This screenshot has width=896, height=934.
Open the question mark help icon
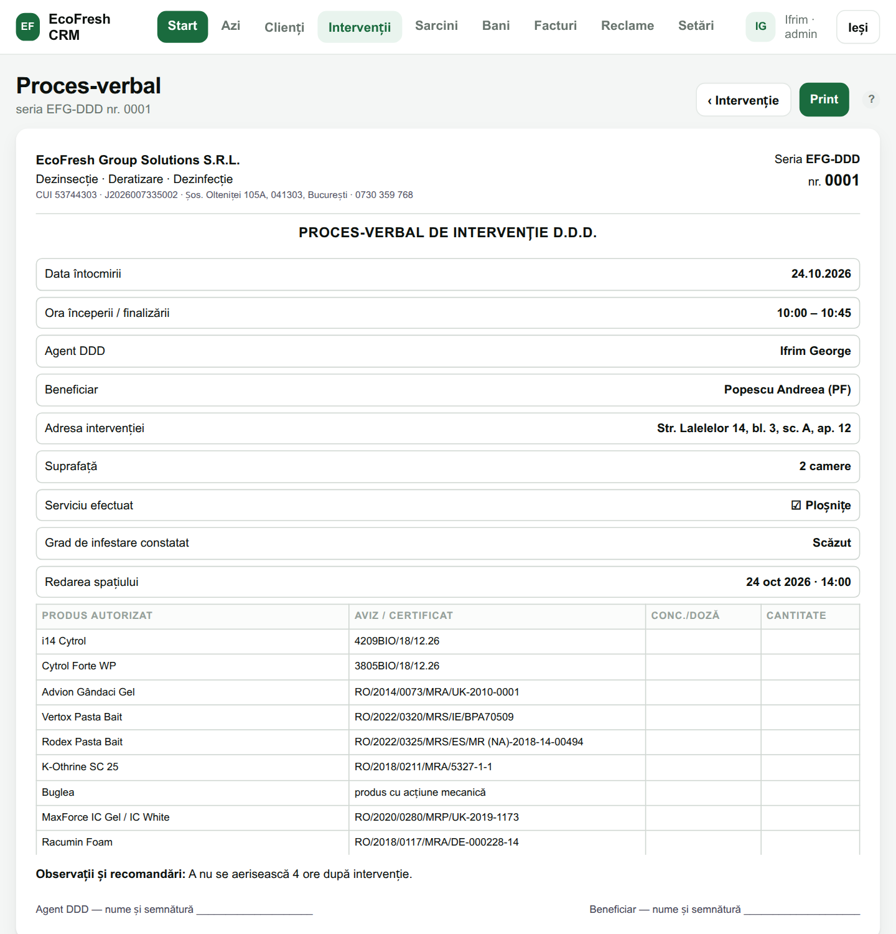point(871,99)
